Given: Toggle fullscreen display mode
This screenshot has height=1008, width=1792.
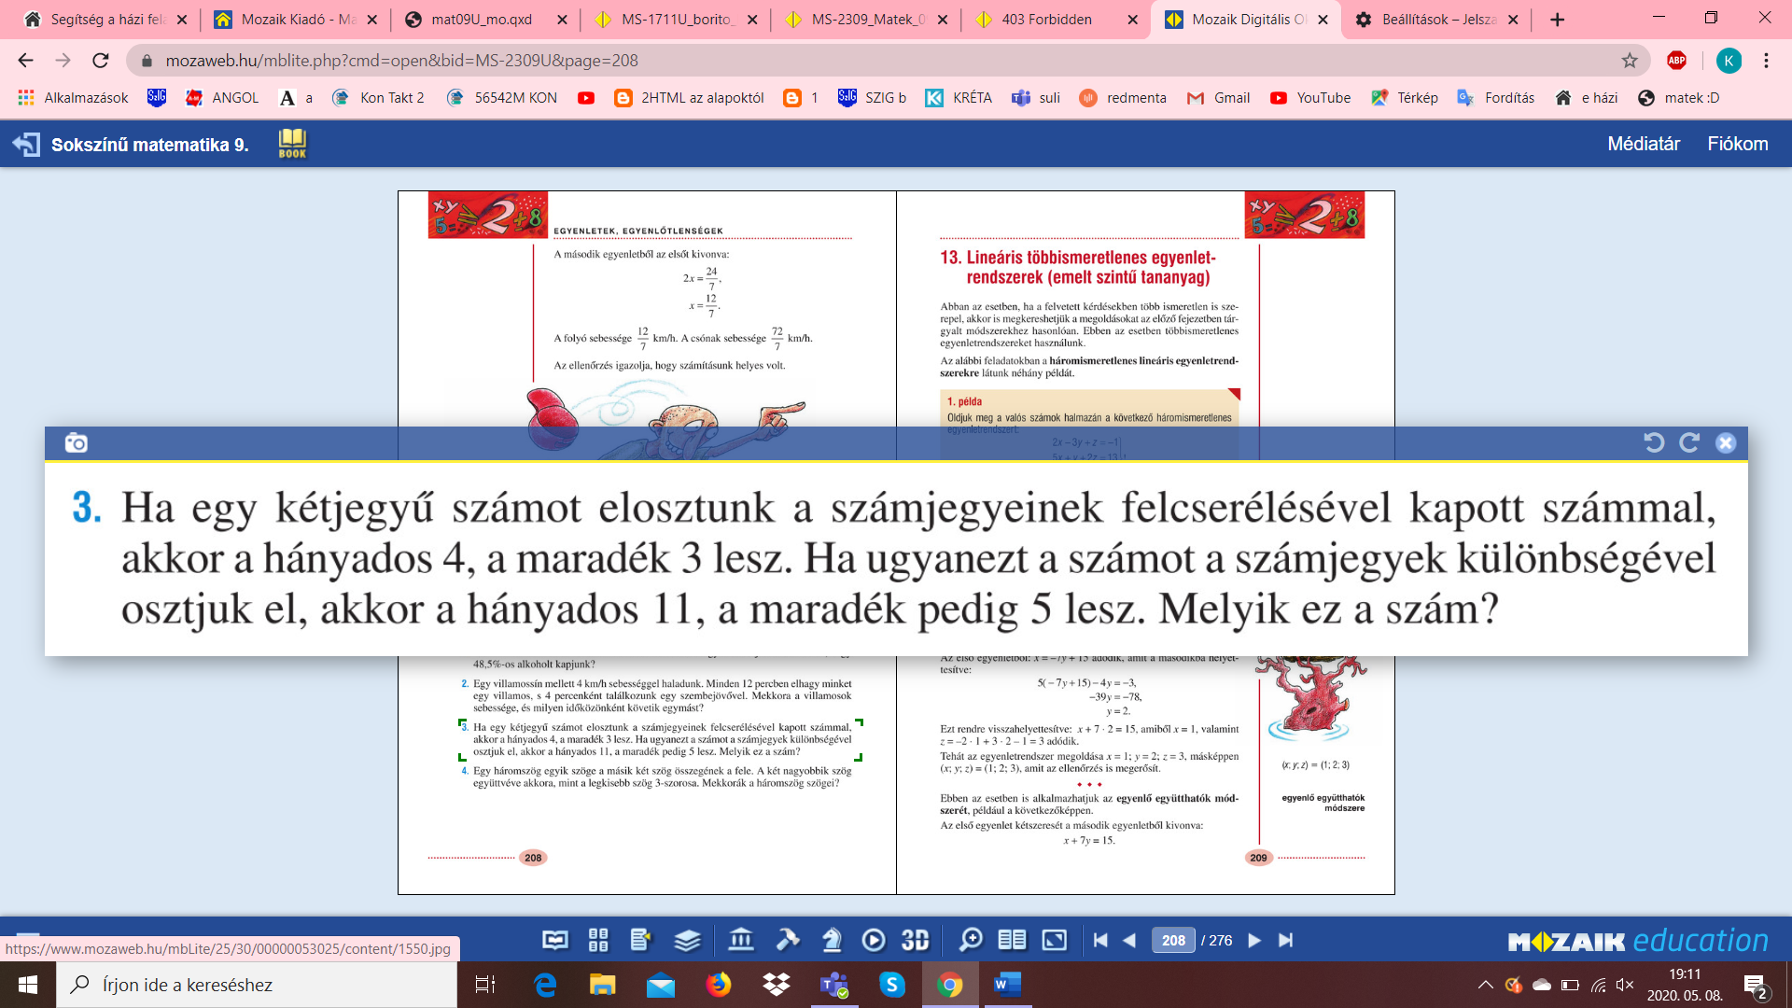Looking at the screenshot, I should [x=1055, y=940].
